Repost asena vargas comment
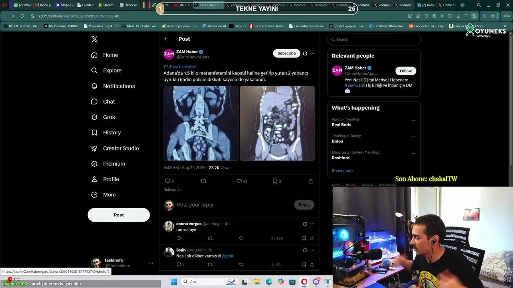This screenshot has height=288, width=513. [210, 238]
